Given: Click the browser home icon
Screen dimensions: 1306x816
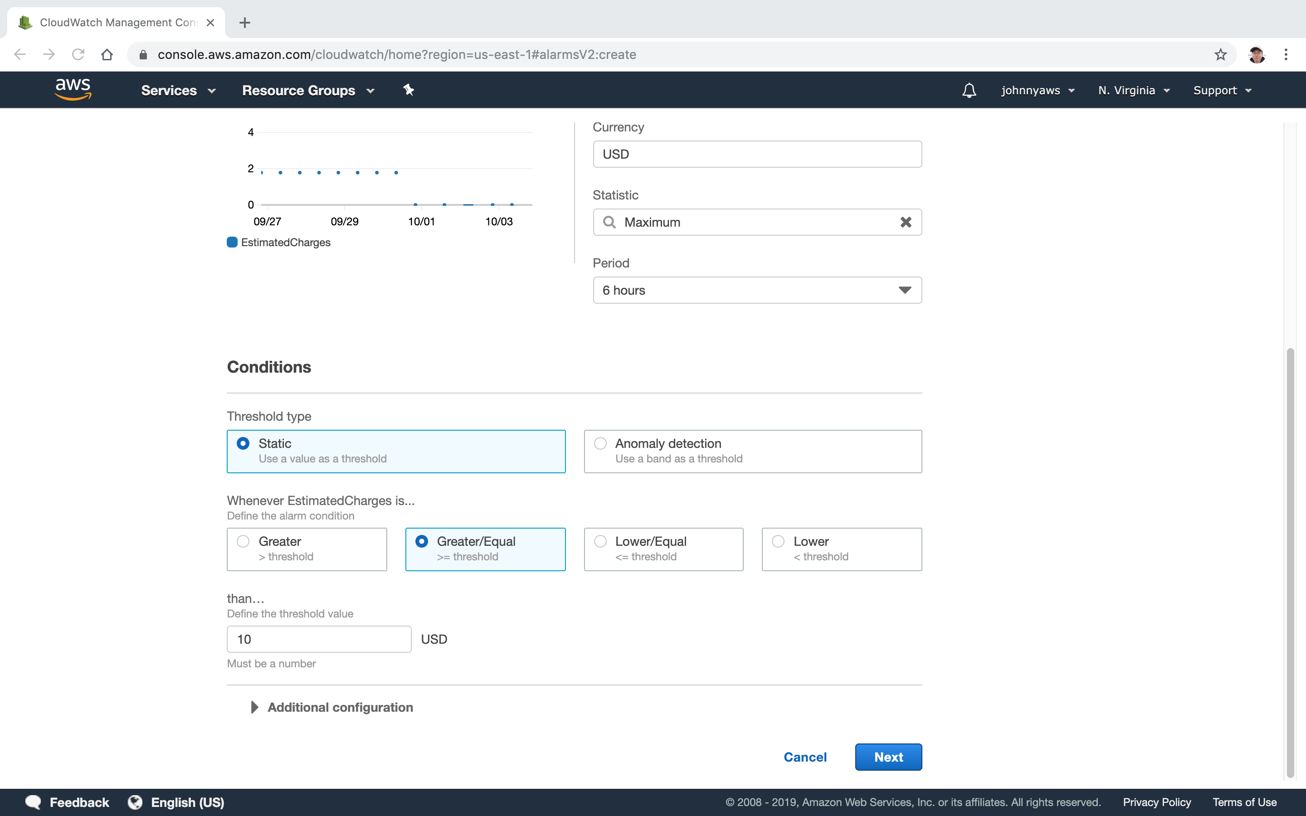Looking at the screenshot, I should coord(107,54).
